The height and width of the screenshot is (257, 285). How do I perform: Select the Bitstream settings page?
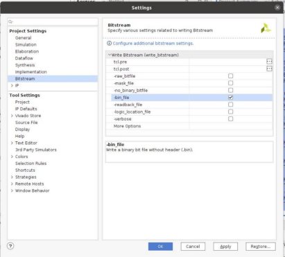[x=25, y=78]
